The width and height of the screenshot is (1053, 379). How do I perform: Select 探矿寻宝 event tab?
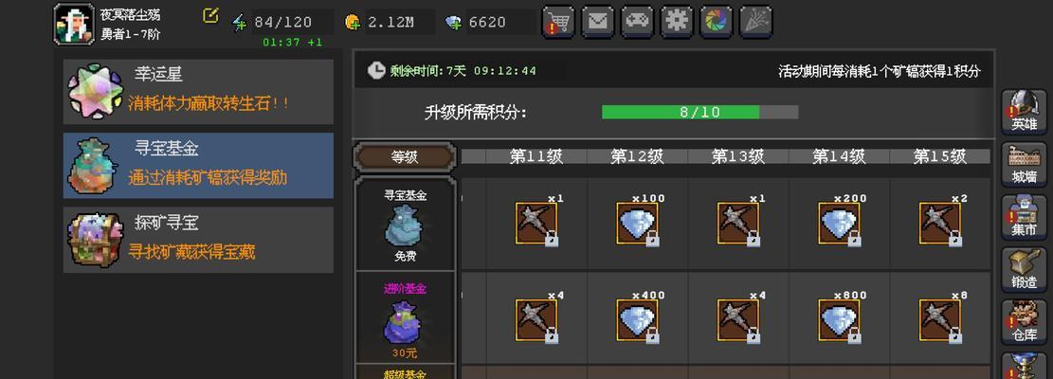coord(198,240)
